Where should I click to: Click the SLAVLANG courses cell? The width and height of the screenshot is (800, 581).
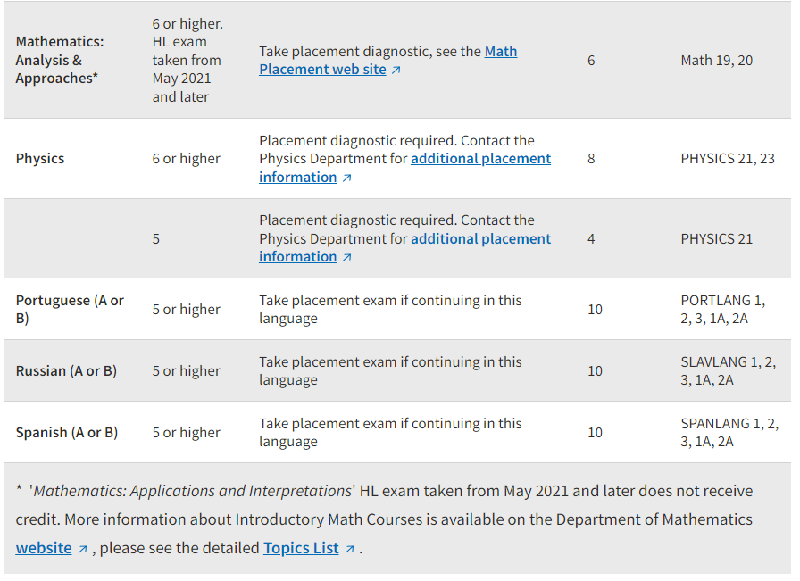coord(728,371)
